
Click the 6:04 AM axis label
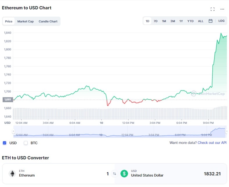pos(74,123)
